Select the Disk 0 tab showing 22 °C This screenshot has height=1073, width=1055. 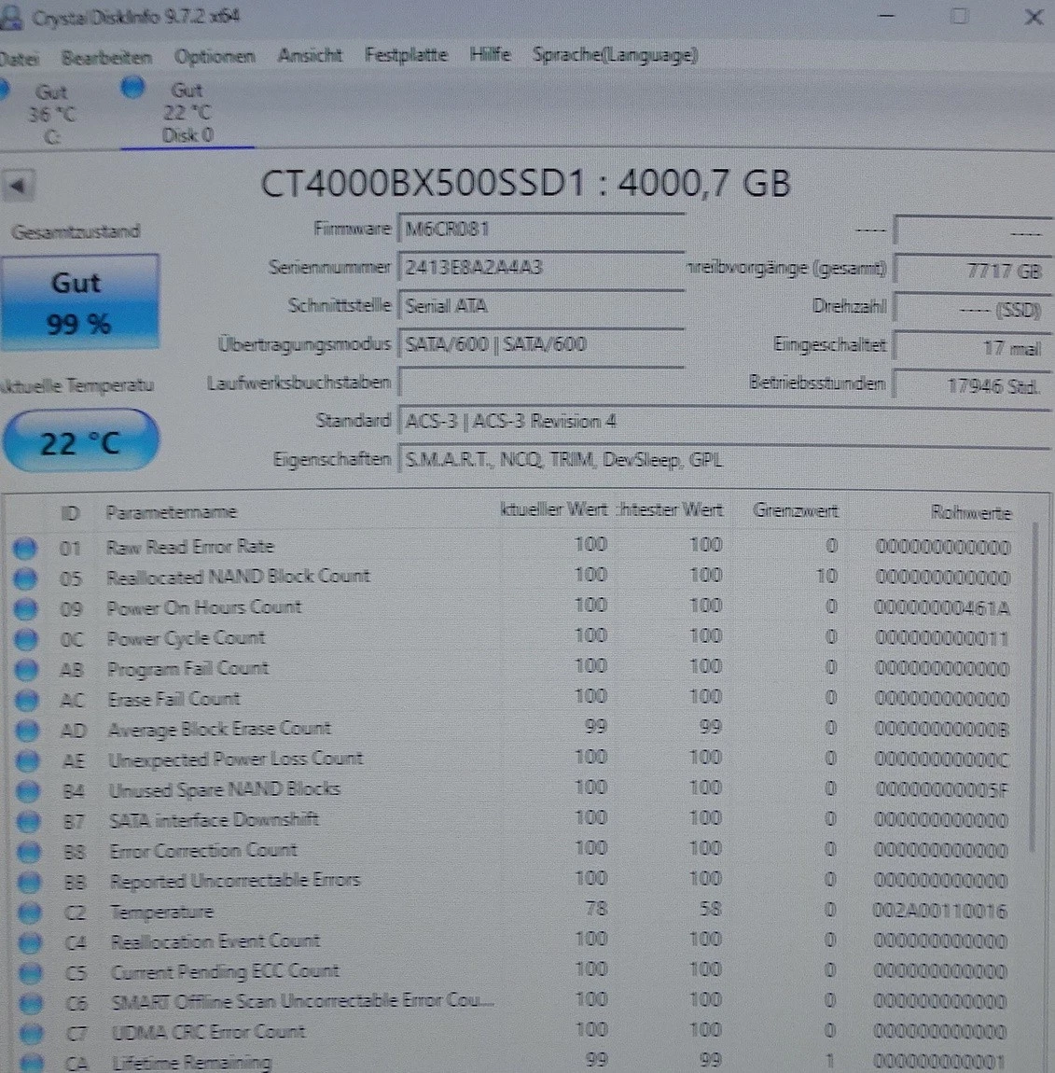[187, 113]
